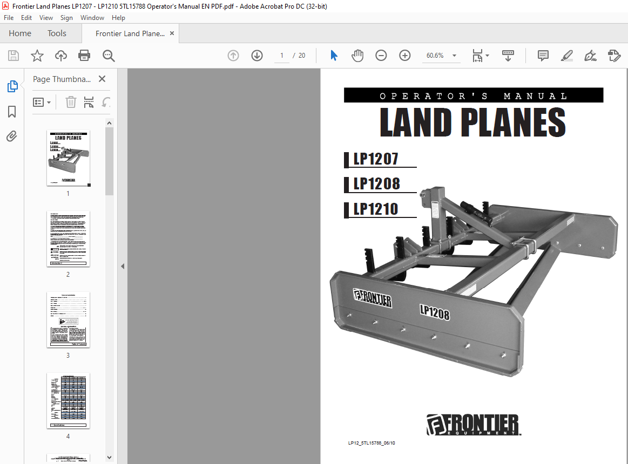The height and width of the screenshot is (464, 628).
Task: Open the Edit menu
Action: pyautogui.click(x=26, y=18)
